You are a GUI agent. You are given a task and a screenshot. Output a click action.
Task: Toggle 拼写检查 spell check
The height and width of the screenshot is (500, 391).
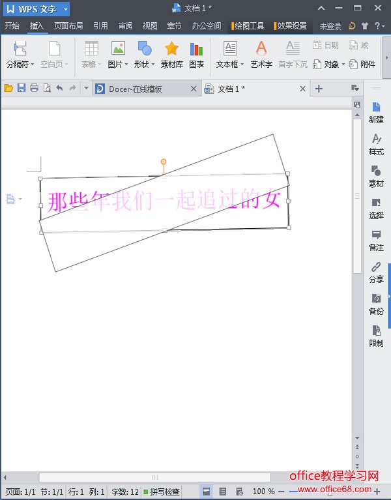coord(162,492)
